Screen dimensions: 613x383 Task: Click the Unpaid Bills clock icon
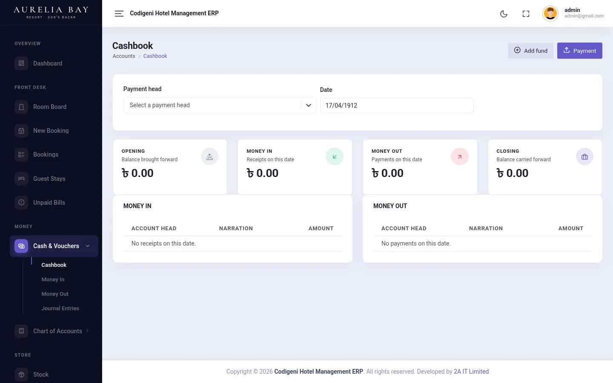[x=21, y=203]
